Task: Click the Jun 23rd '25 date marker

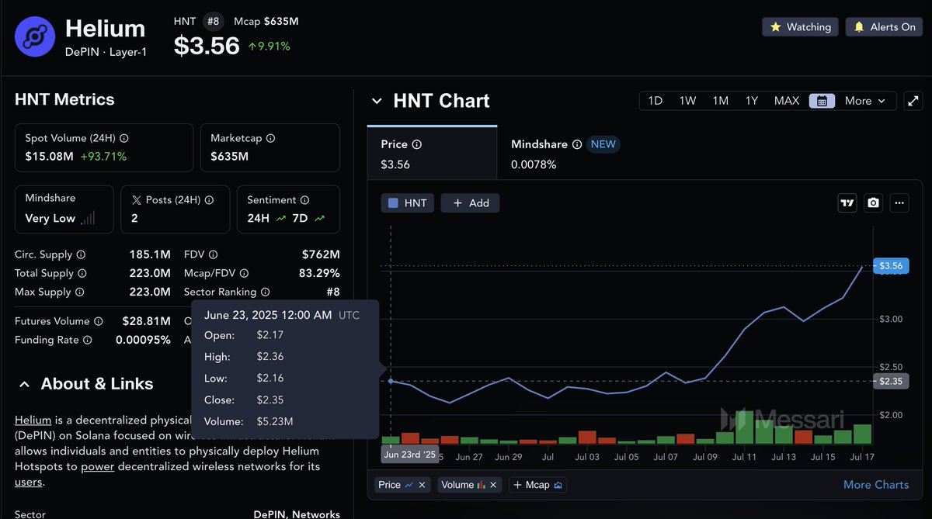Action: pyautogui.click(x=409, y=454)
